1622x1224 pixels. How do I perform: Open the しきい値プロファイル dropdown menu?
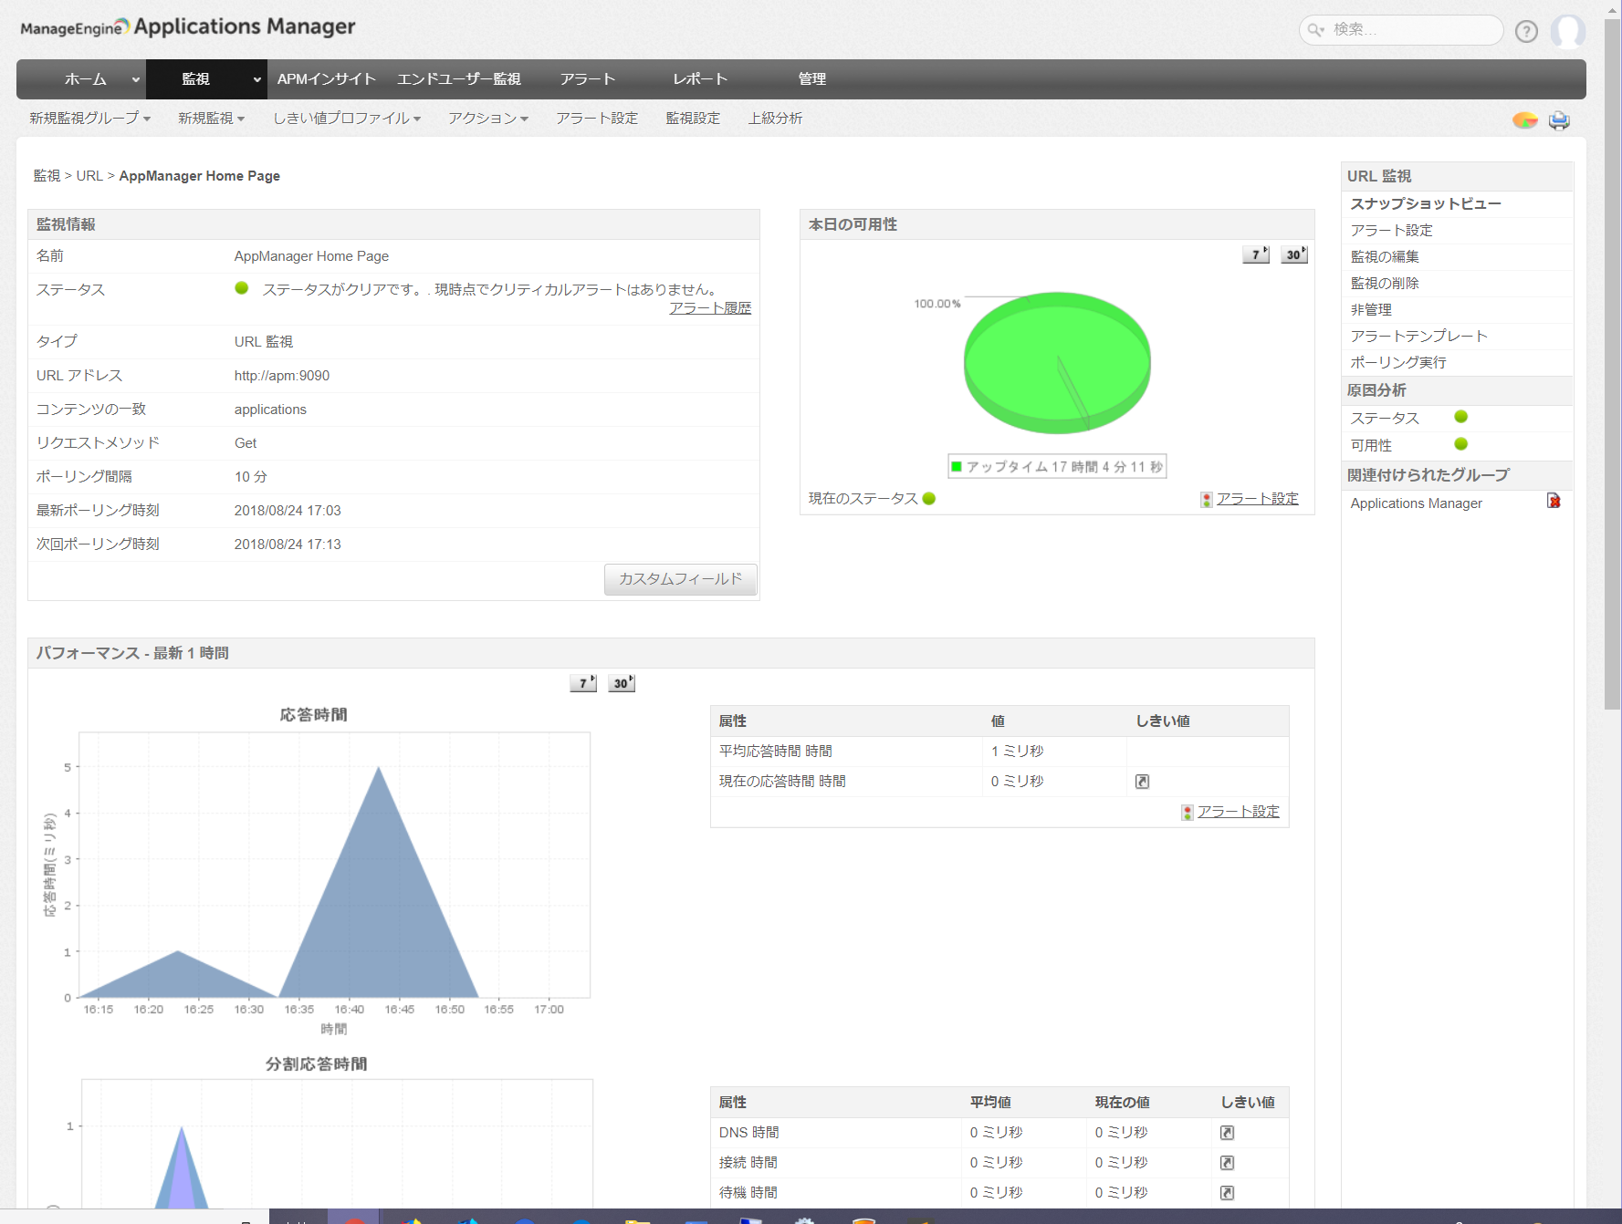click(x=346, y=119)
